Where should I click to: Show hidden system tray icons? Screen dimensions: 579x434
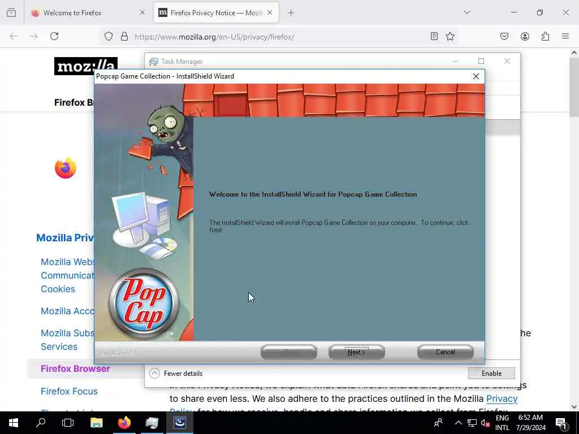pyautogui.click(x=458, y=423)
